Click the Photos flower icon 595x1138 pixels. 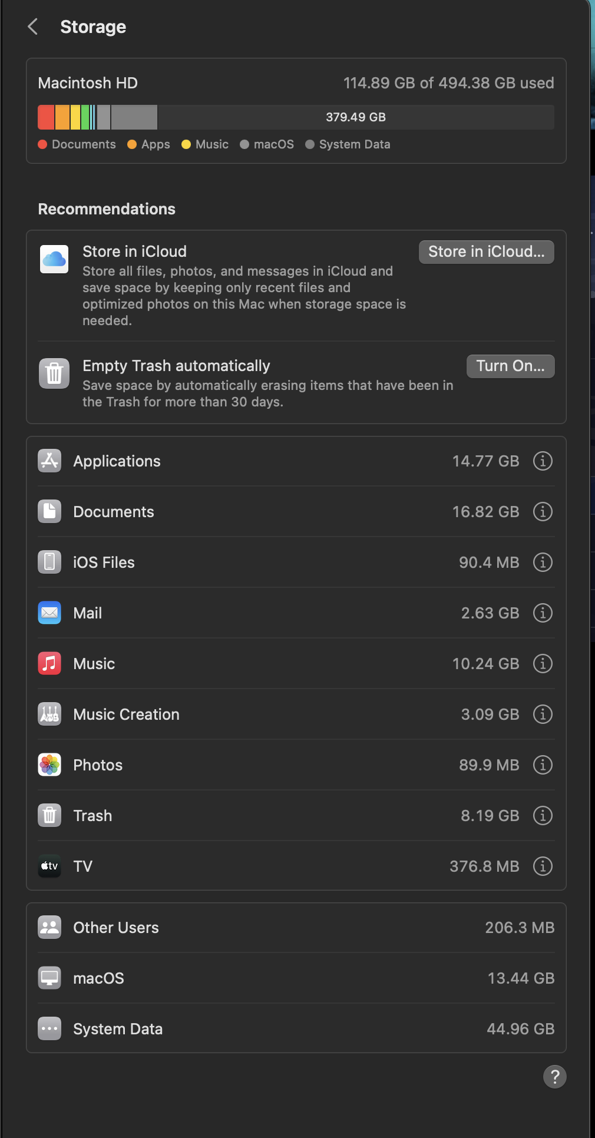tap(49, 765)
